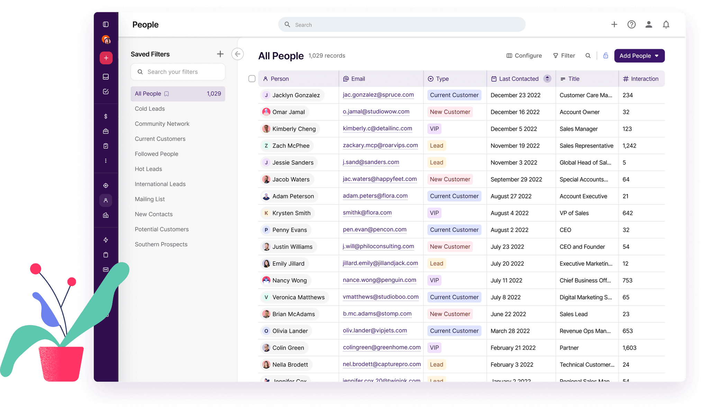This screenshot has width=706, height=411.
Task: Toggle the sidebar panel icon
Action: [x=106, y=24]
